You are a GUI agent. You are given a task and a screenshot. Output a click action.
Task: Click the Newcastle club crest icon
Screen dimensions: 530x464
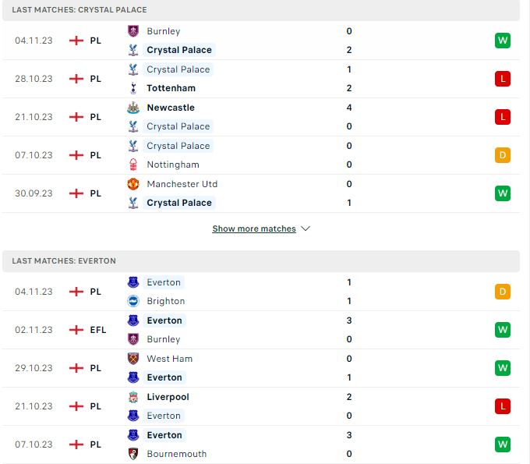133,108
